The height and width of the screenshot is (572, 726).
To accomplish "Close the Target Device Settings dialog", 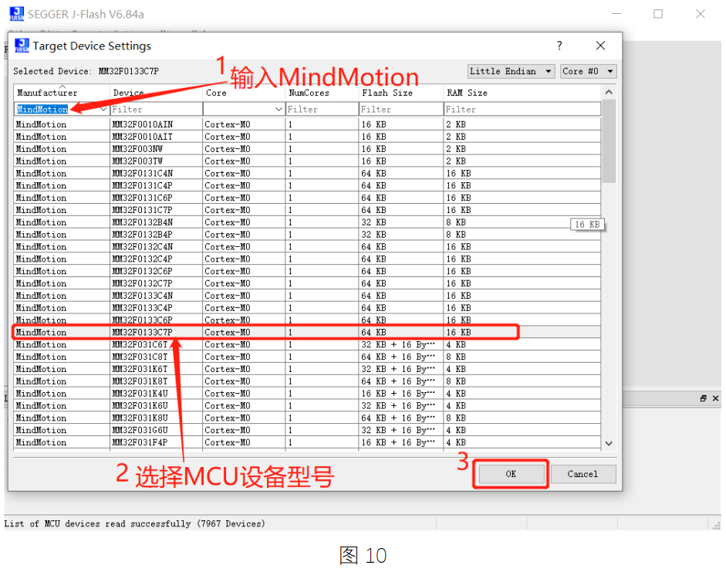I will 600,46.
